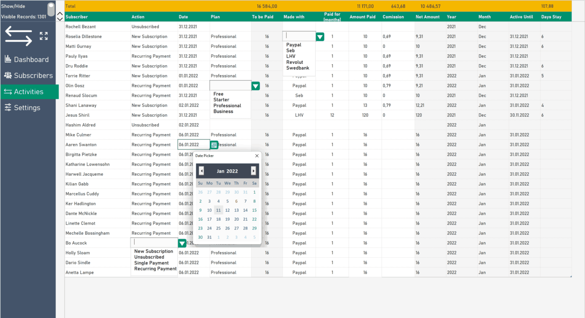585x318 pixels.
Task: Click the up chevron beside Visible Records
Action: click(60, 13)
